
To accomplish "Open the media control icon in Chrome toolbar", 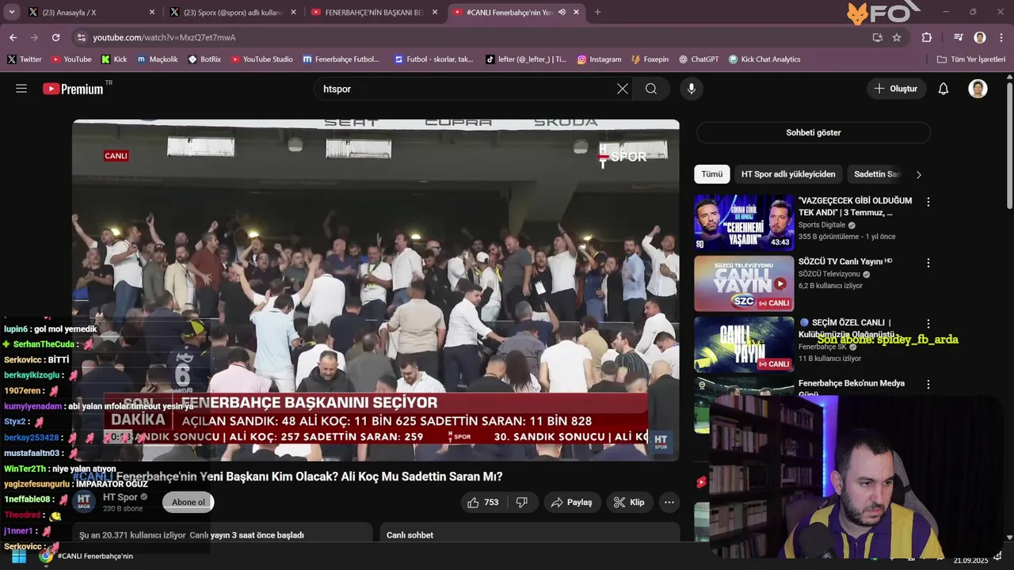I will coord(959,37).
